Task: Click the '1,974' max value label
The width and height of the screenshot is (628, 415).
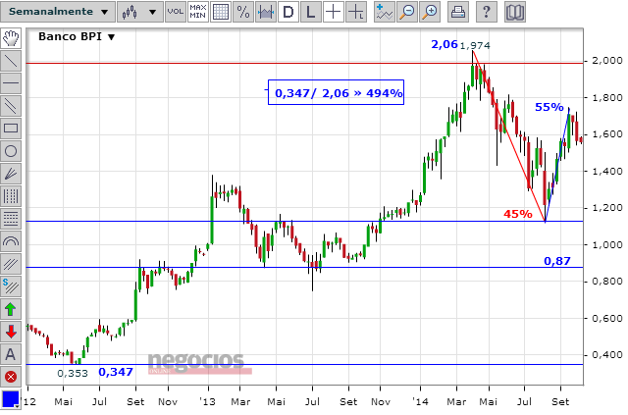Action: tap(475, 46)
